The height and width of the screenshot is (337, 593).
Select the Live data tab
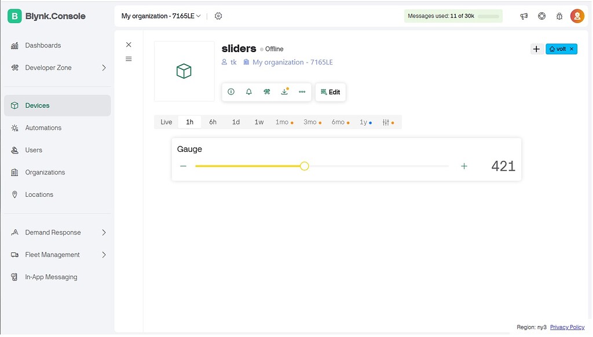[166, 122]
